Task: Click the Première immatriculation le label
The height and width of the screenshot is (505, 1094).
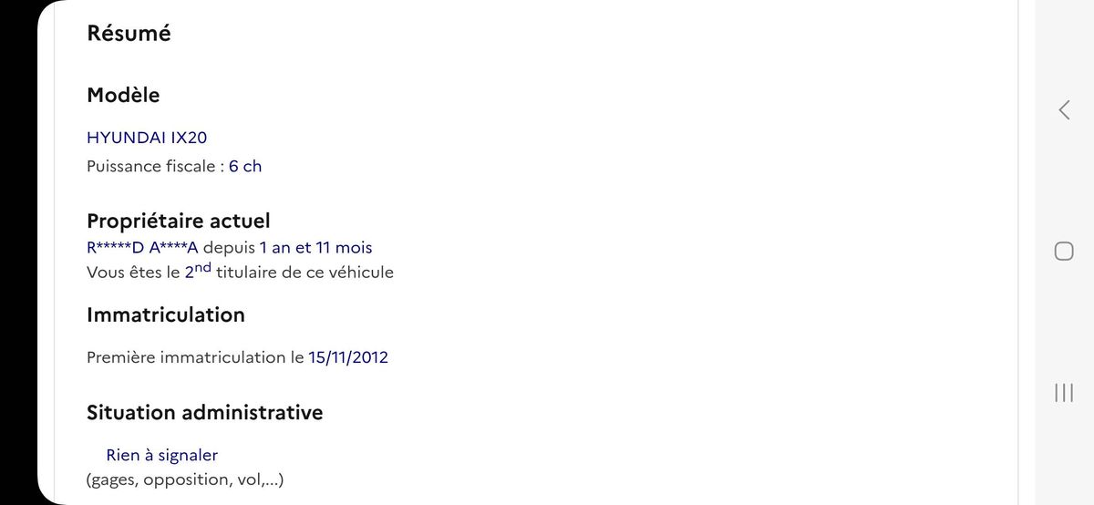Action: (195, 357)
